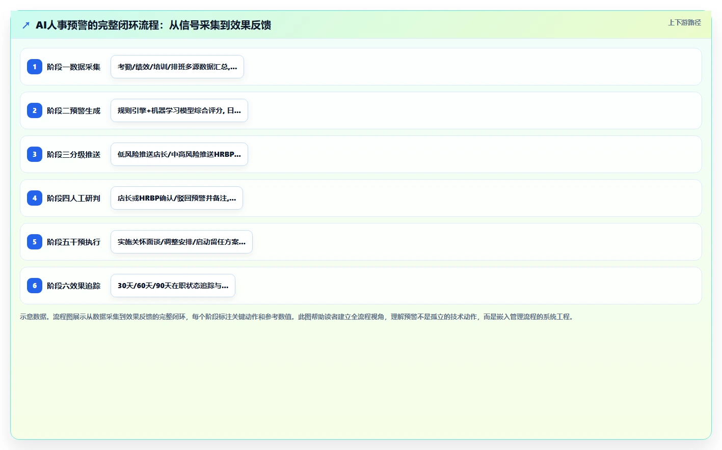Expand the 低风险推送店长 truncated chip
This screenshot has height=450, width=722.
pos(179,154)
